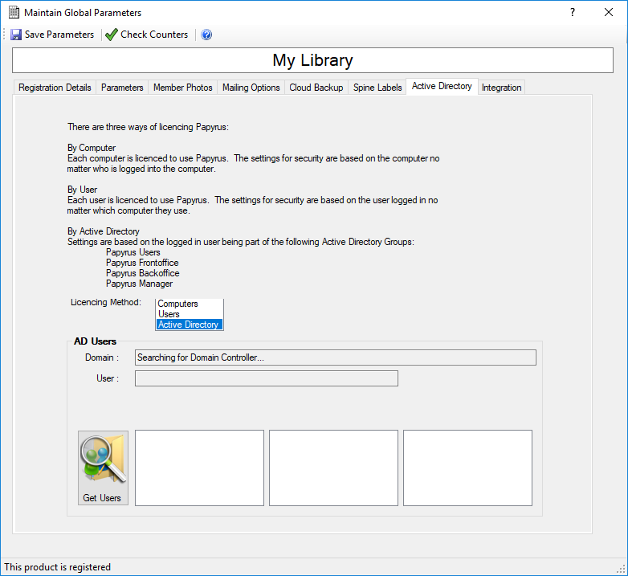Click the Save Parameters label
This screenshot has height=576, width=628.
pos(59,35)
